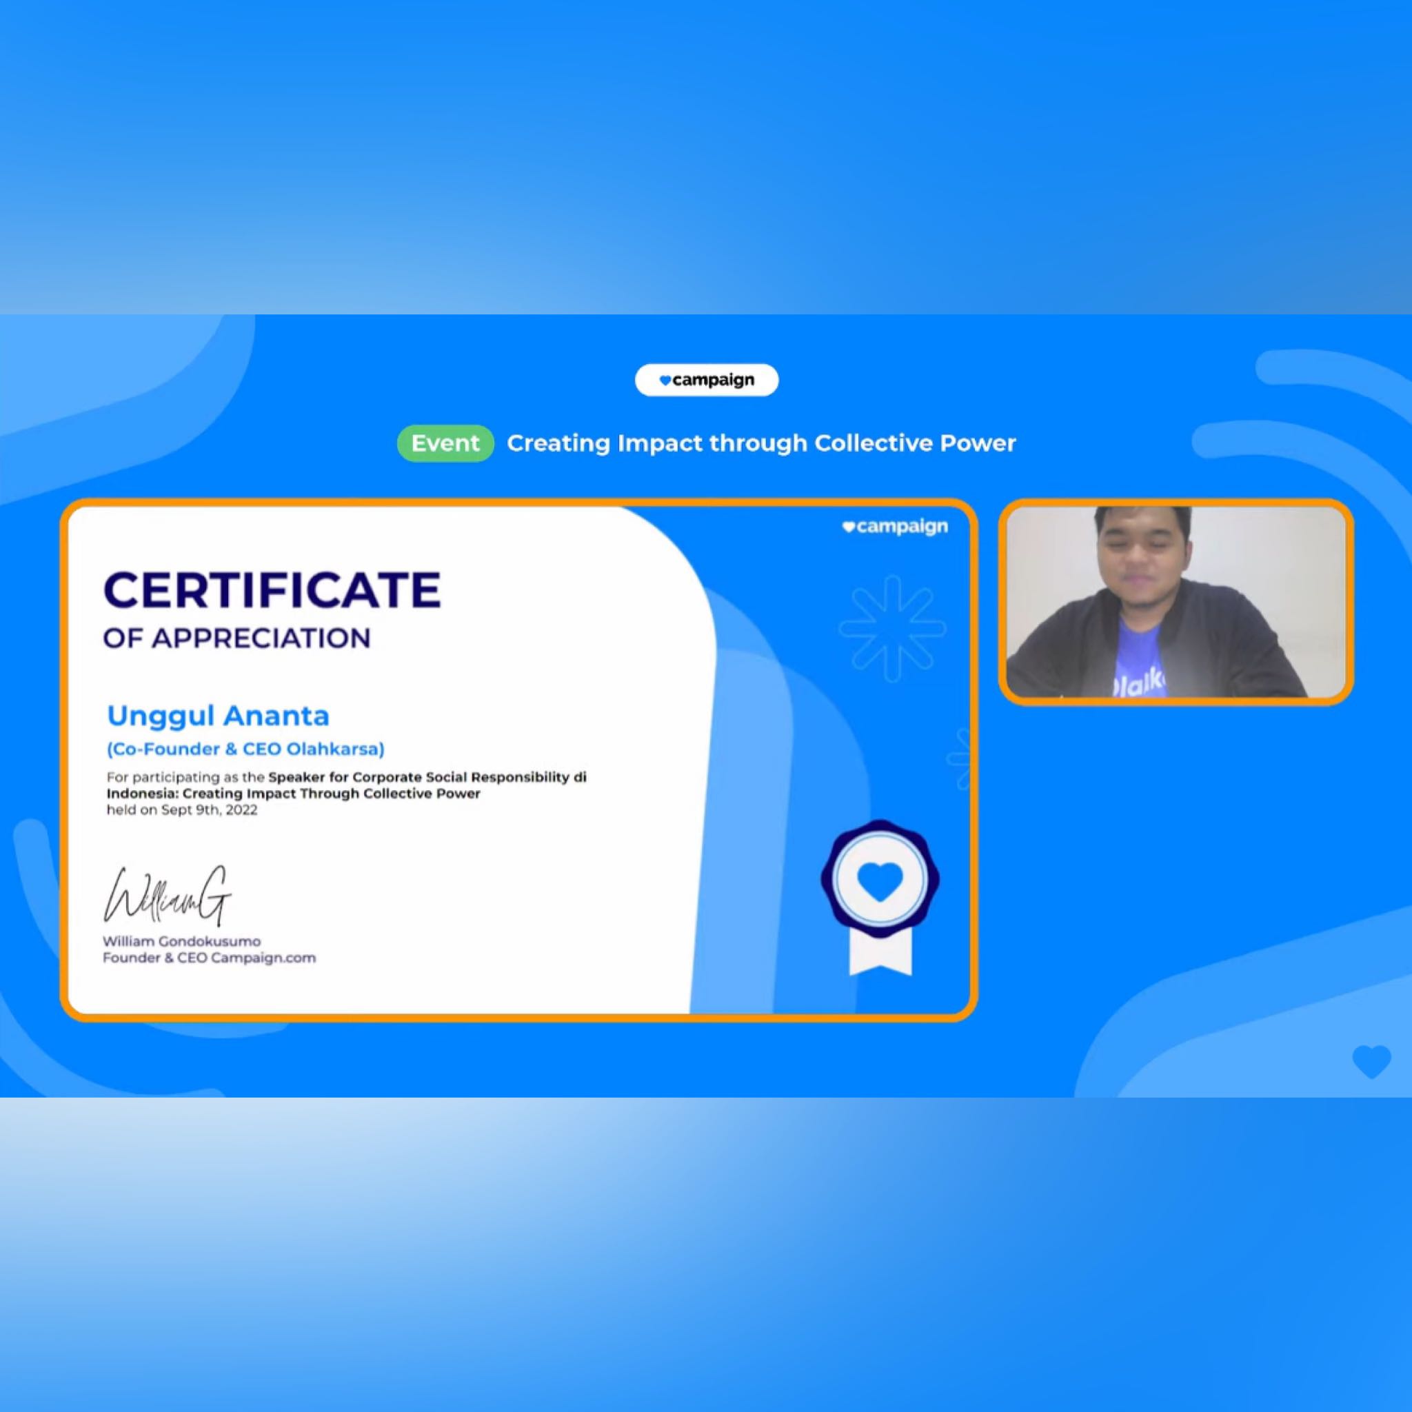Viewport: 1412px width, 1412px height.
Task: Click the campaign logo on the certificate
Action: (894, 527)
